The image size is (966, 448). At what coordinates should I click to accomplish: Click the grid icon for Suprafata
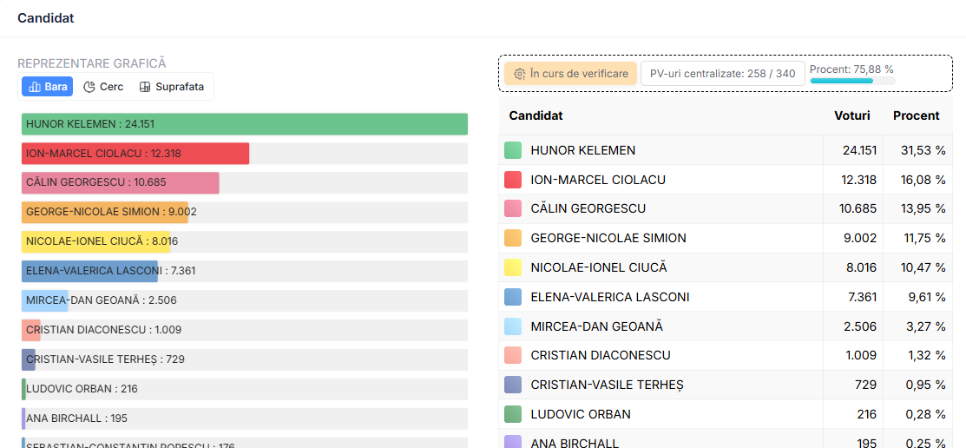pos(145,87)
